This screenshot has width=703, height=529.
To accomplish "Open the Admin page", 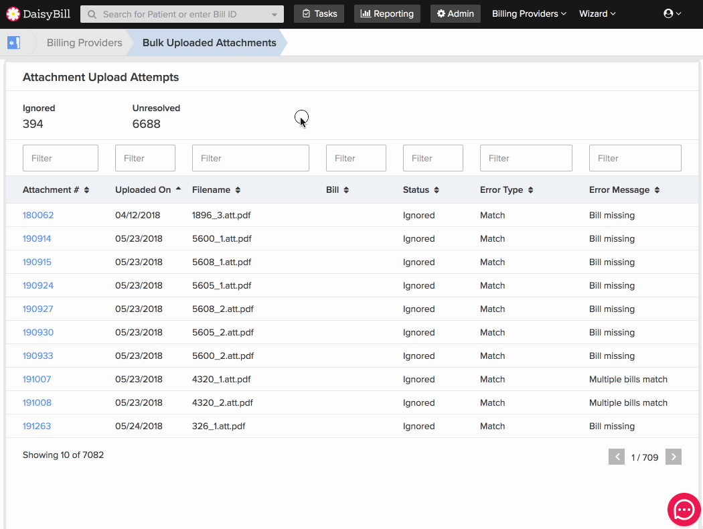I will point(455,14).
